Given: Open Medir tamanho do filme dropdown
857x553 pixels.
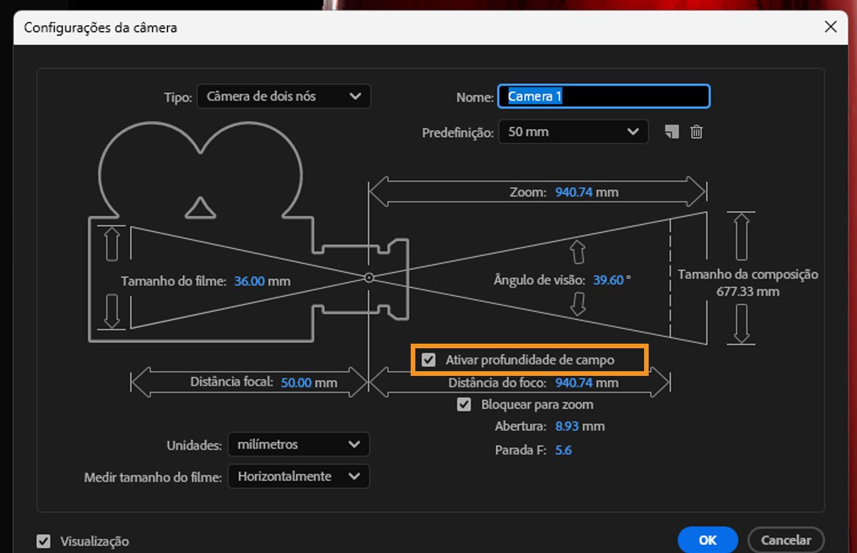Looking at the screenshot, I should coord(298,476).
